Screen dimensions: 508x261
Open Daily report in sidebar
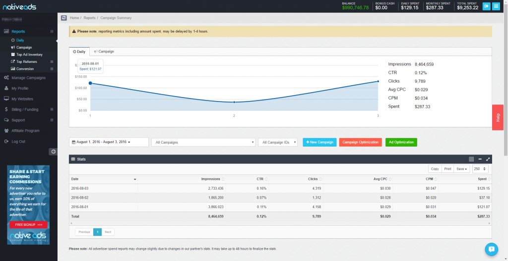(x=18, y=41)
